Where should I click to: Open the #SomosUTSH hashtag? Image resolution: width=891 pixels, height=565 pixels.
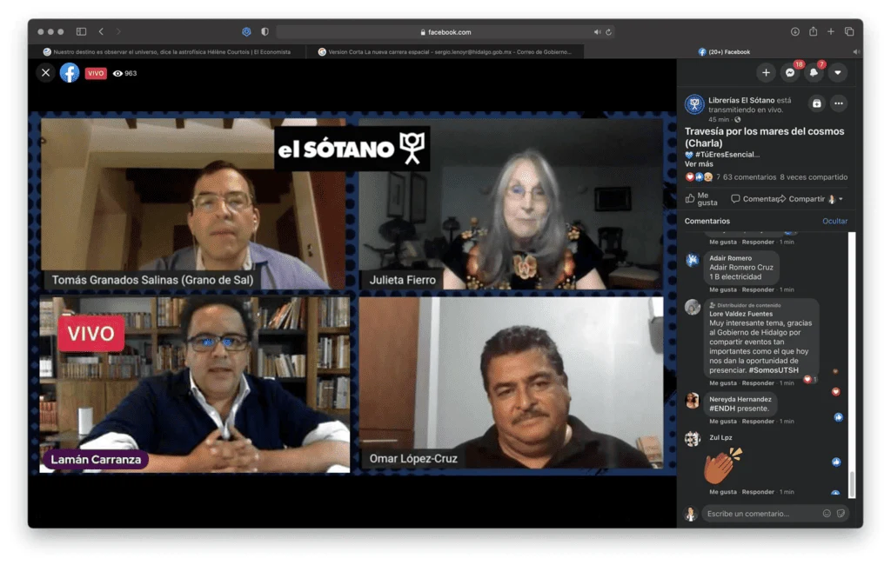[774, 370]
